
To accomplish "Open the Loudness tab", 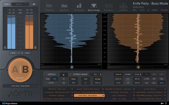I will [x=123, y=7].
